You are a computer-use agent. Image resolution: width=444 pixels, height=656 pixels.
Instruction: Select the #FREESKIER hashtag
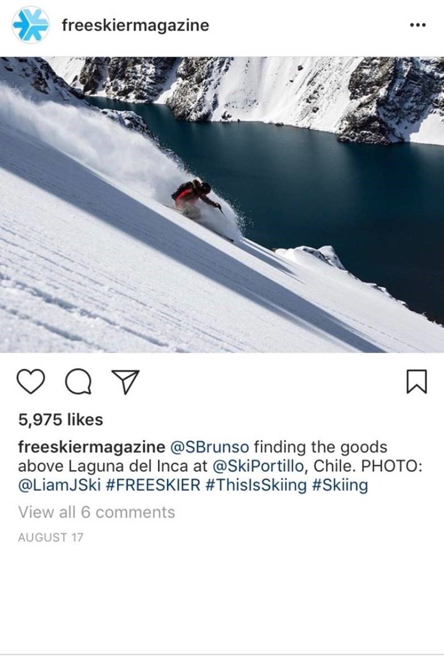click(x=153, y=485)
